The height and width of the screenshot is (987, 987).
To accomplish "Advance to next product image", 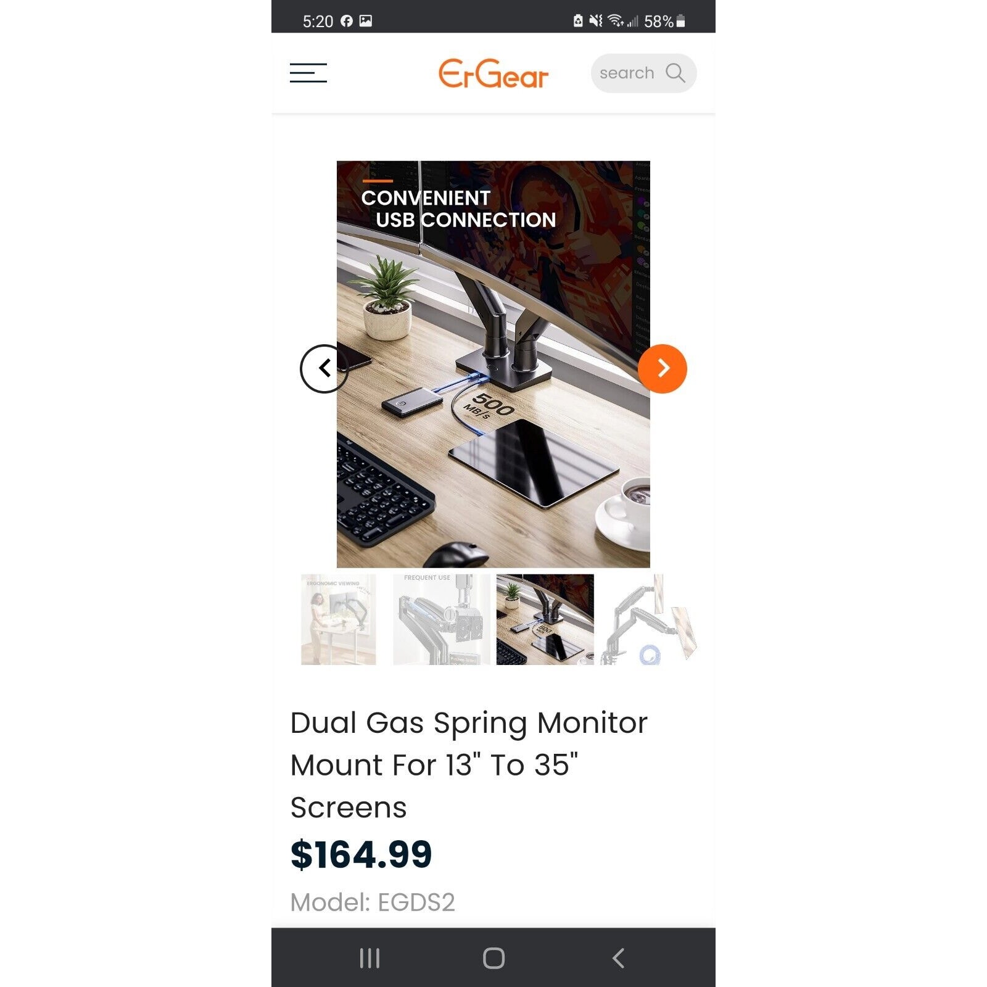I will [663, 368].
